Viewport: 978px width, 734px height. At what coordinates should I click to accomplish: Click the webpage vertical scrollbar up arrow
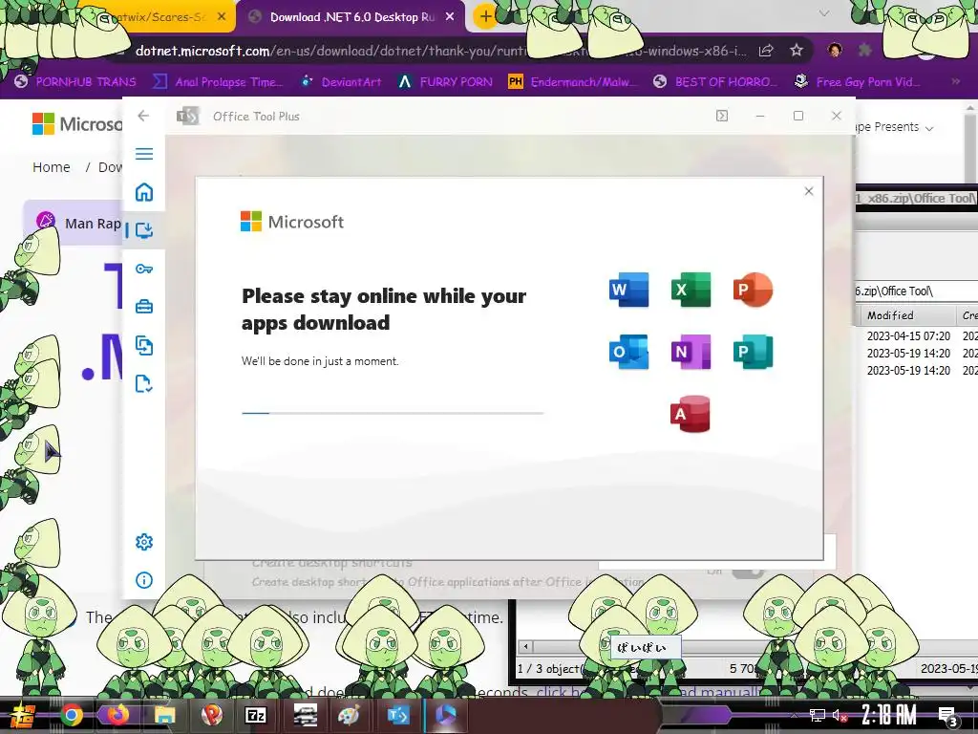(970, 108)
